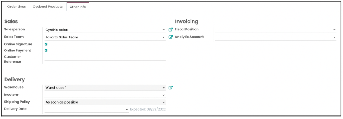
Task: Toggle the Online Signature checkbox
Action: point(46,44)
